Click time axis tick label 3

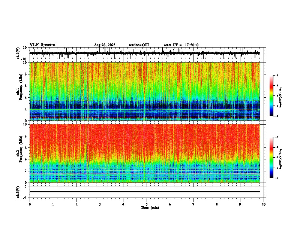[100, 204]
